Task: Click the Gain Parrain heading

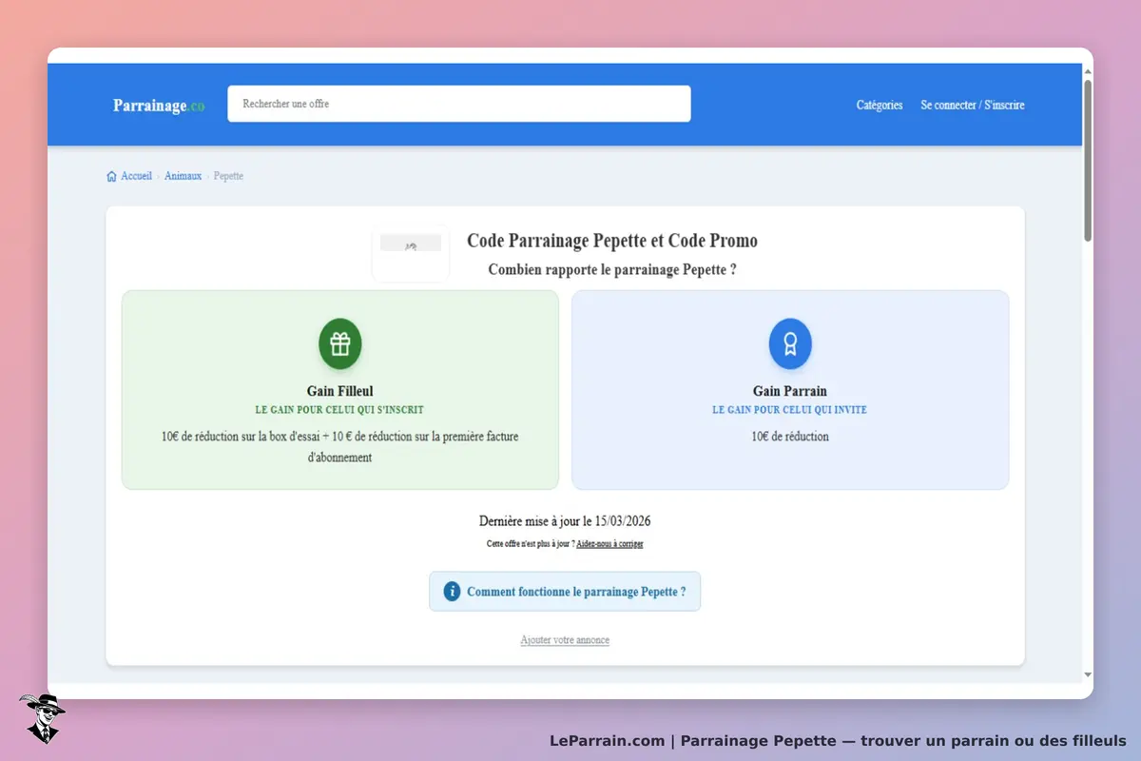Action: click(x=790, y=391)
